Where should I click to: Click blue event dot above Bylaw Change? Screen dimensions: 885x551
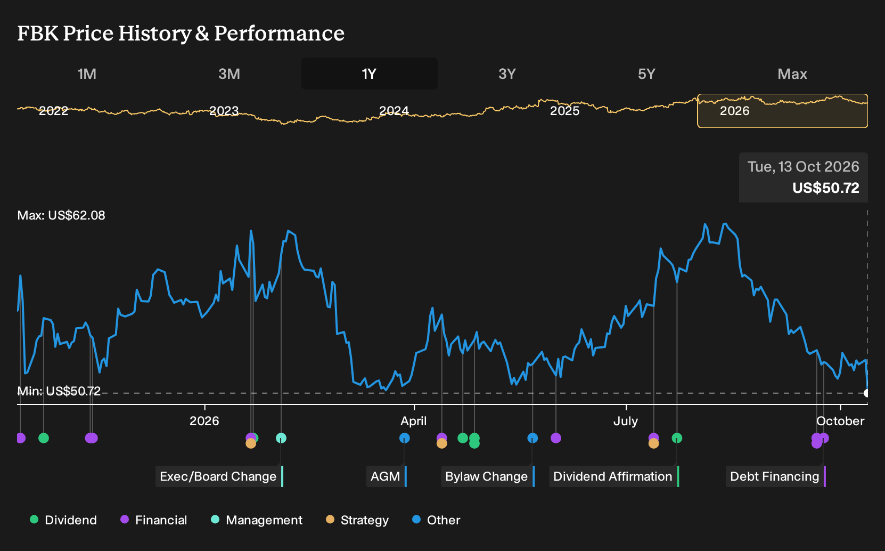point(532,438)
